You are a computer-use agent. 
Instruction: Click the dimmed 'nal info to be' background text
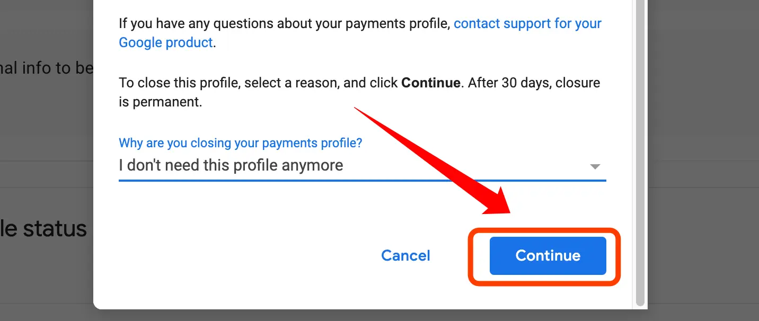pos(47,68)
